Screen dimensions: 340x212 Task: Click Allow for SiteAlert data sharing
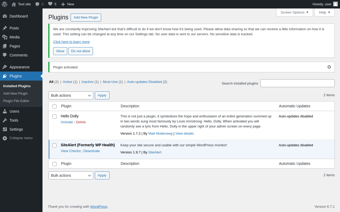click(60, 51)
